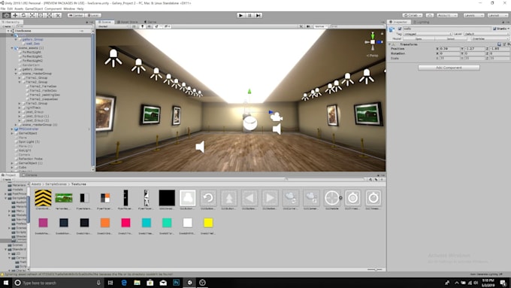Click the Position X field

tap(449, 49)
